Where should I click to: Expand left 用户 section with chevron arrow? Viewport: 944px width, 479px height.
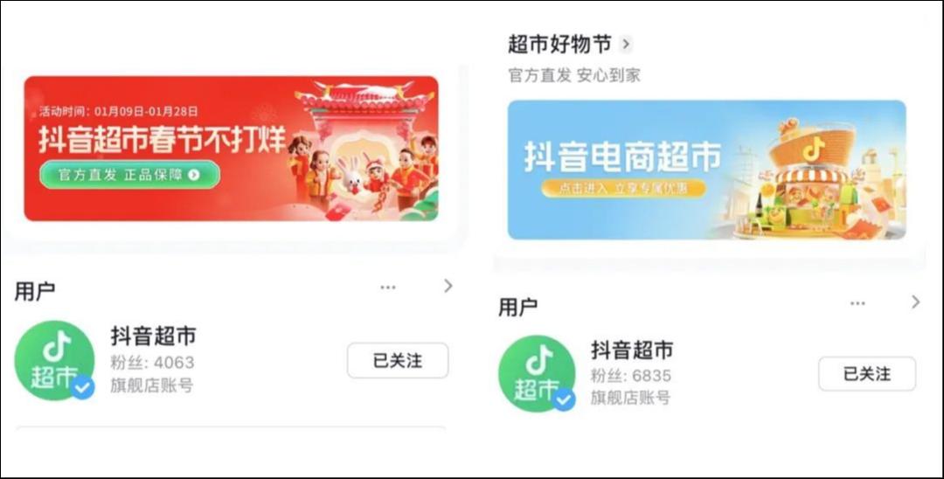coord(448,286)
